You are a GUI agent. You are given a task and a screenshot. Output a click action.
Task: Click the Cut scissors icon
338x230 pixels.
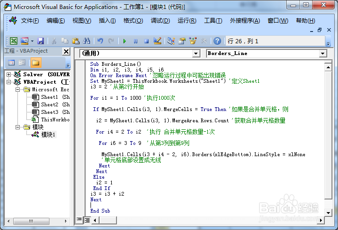[x=54, y=41]
